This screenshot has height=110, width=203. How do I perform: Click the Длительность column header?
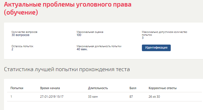(98, 88)
